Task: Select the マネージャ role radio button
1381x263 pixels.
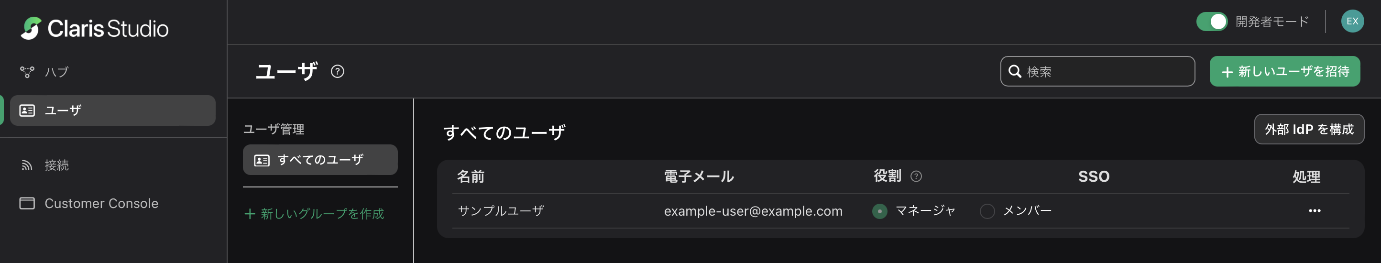Action: [879, 211]
